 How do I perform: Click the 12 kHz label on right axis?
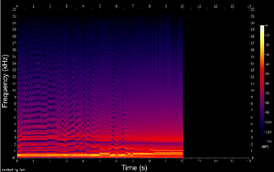pyautogui.click(x=253, y=77)
